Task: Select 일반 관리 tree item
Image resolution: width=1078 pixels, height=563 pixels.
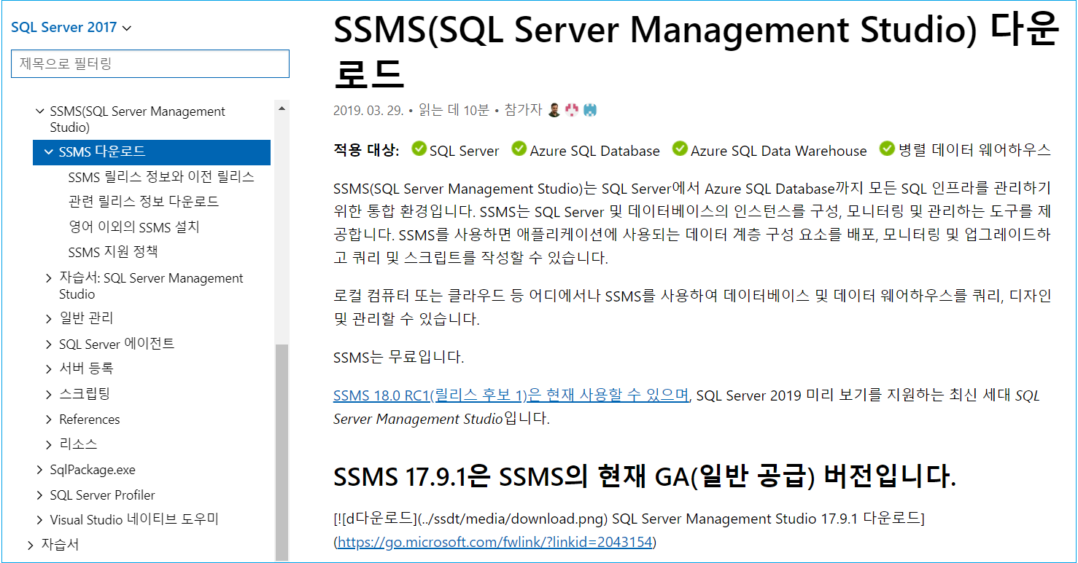Action: [86, 318]
